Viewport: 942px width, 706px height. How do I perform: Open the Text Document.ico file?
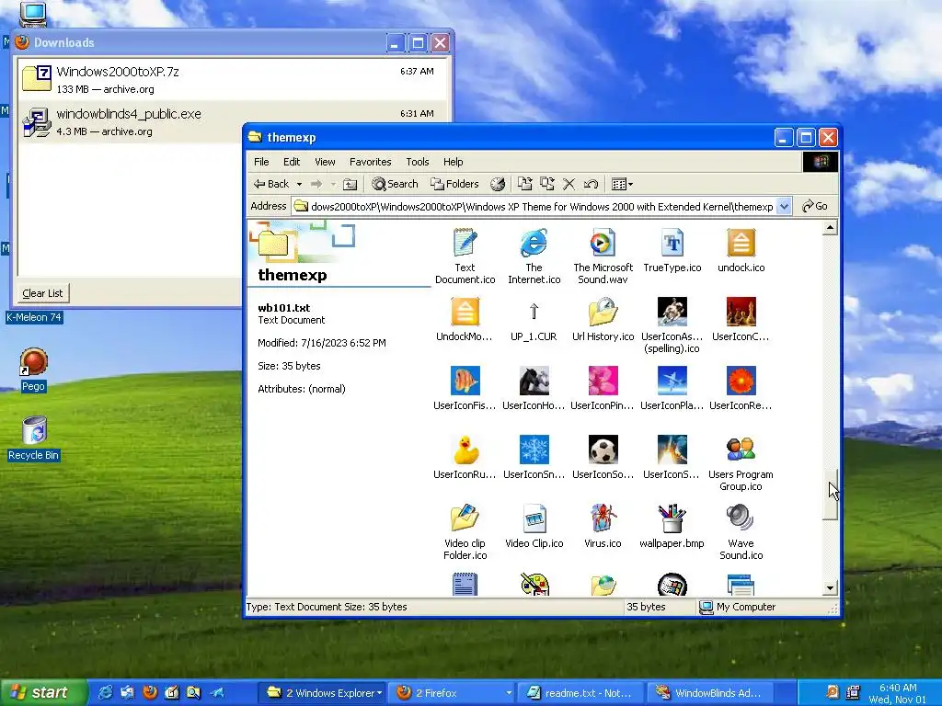(465, 256)
